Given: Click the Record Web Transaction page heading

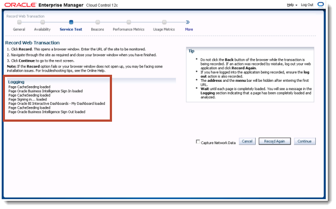Looking at the screenshot, I should coord(32,43).
